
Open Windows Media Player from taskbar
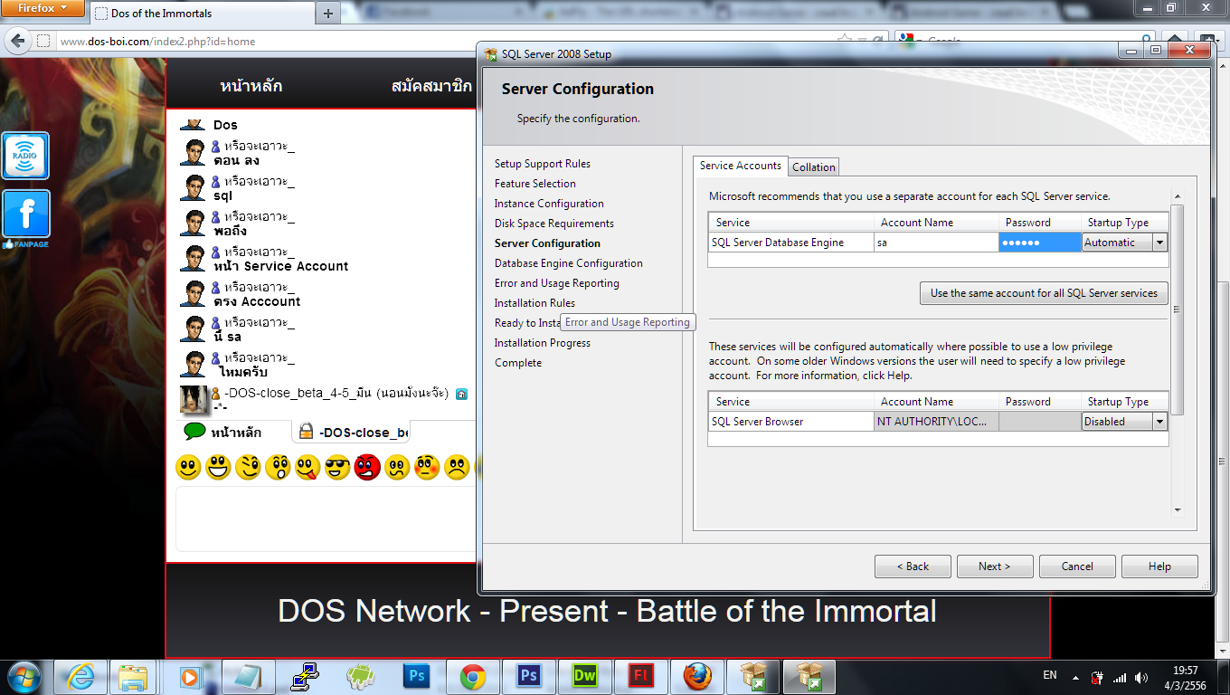tap(190, 676)
